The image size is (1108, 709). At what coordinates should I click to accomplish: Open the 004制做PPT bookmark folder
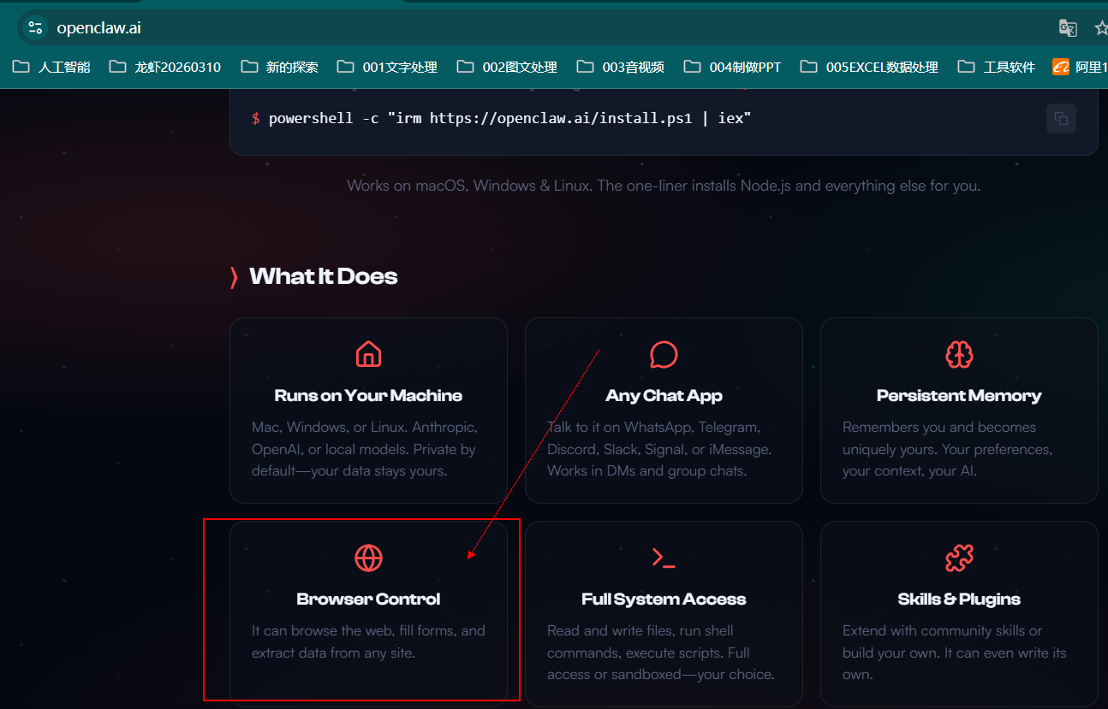(x=733, y=67)
